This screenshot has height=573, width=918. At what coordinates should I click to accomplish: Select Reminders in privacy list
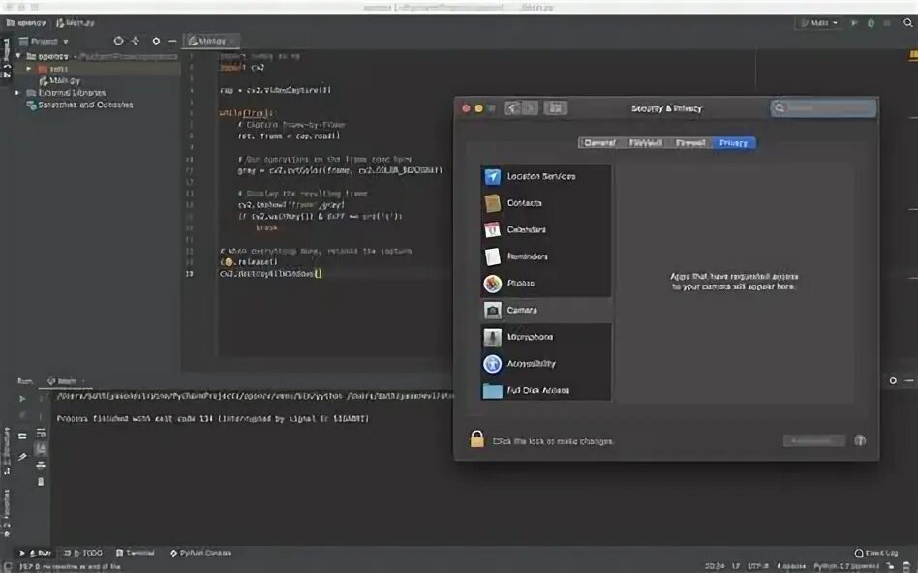pyautogui.click(x=545, y=256)
